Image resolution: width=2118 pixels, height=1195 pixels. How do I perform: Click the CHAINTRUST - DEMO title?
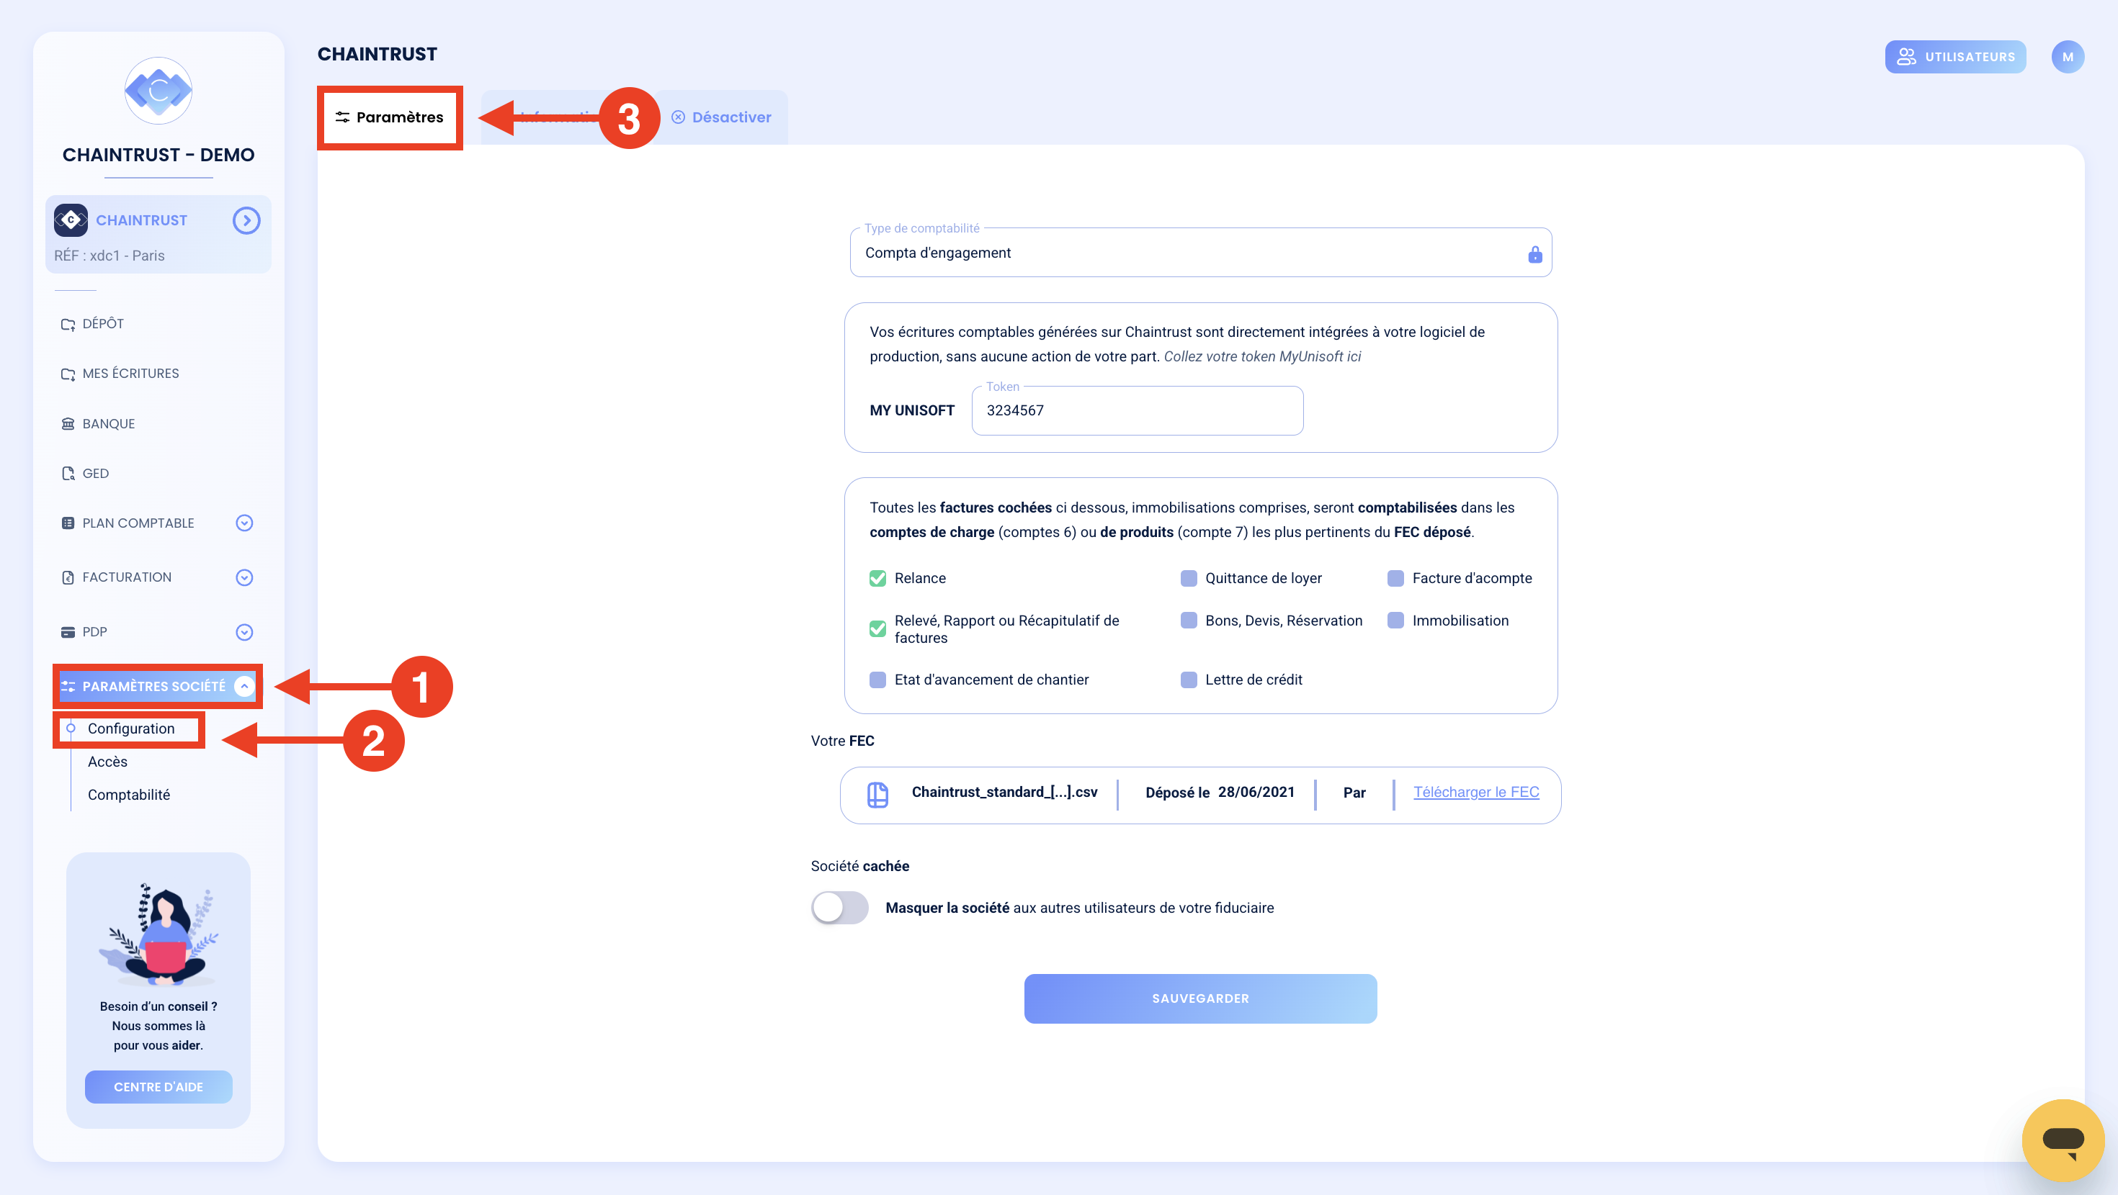(x=158, y=155)
